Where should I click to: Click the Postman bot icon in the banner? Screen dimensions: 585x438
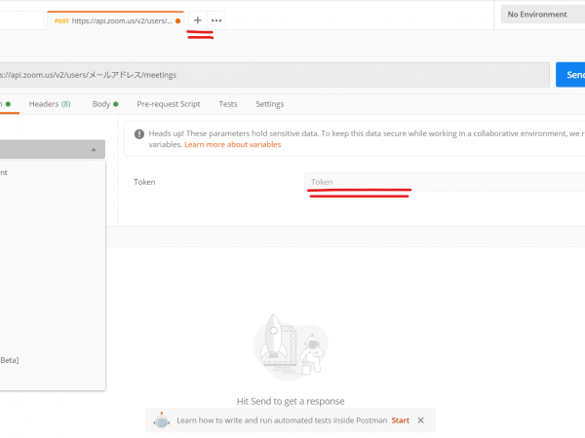[x=162, y=420]
